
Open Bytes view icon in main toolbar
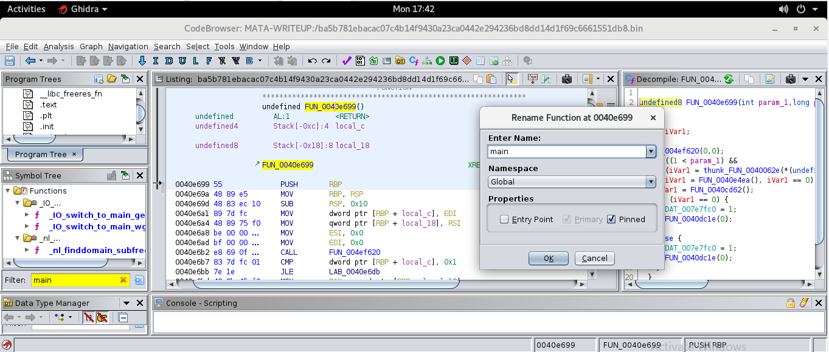pos(360,61)
